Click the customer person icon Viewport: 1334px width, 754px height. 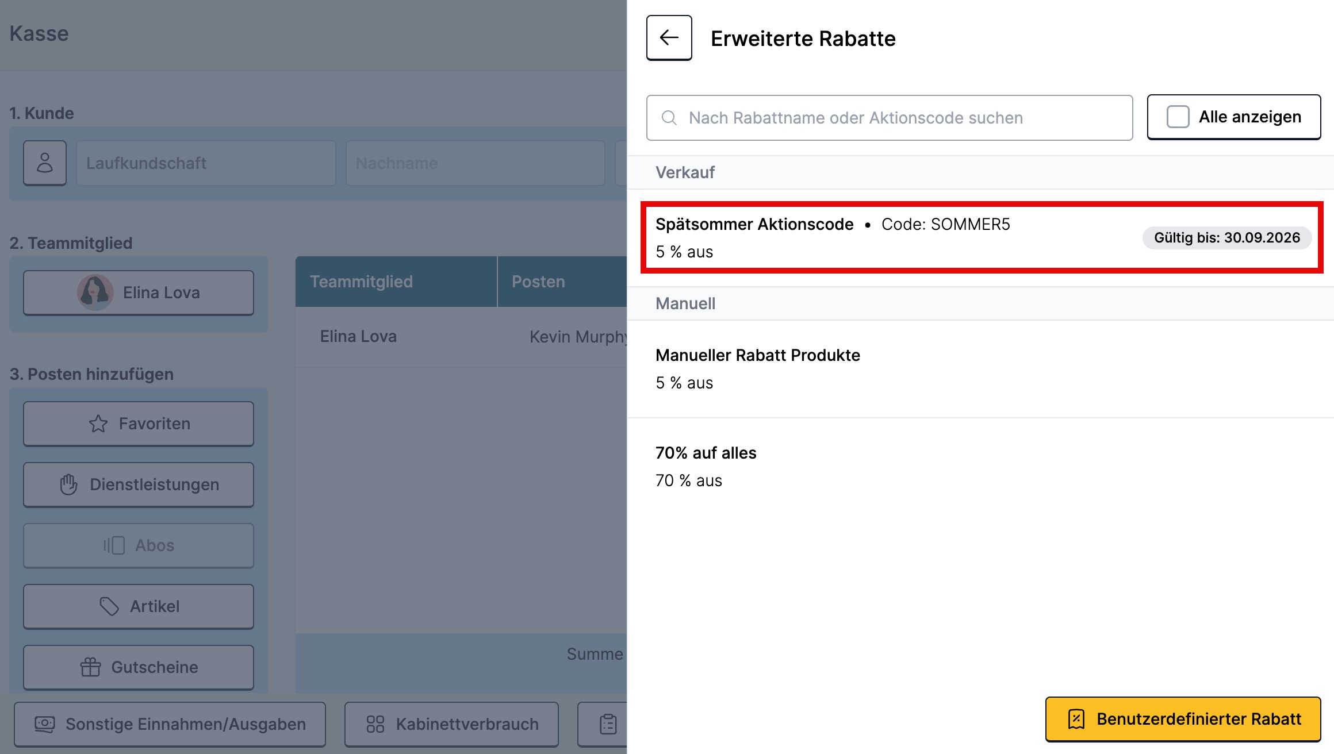tap(45, 163)
